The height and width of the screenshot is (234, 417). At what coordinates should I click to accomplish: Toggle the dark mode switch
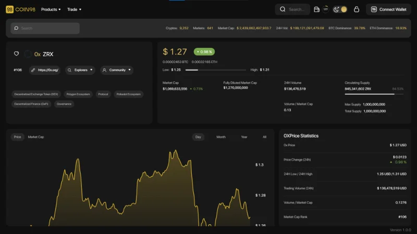(340, 9)
